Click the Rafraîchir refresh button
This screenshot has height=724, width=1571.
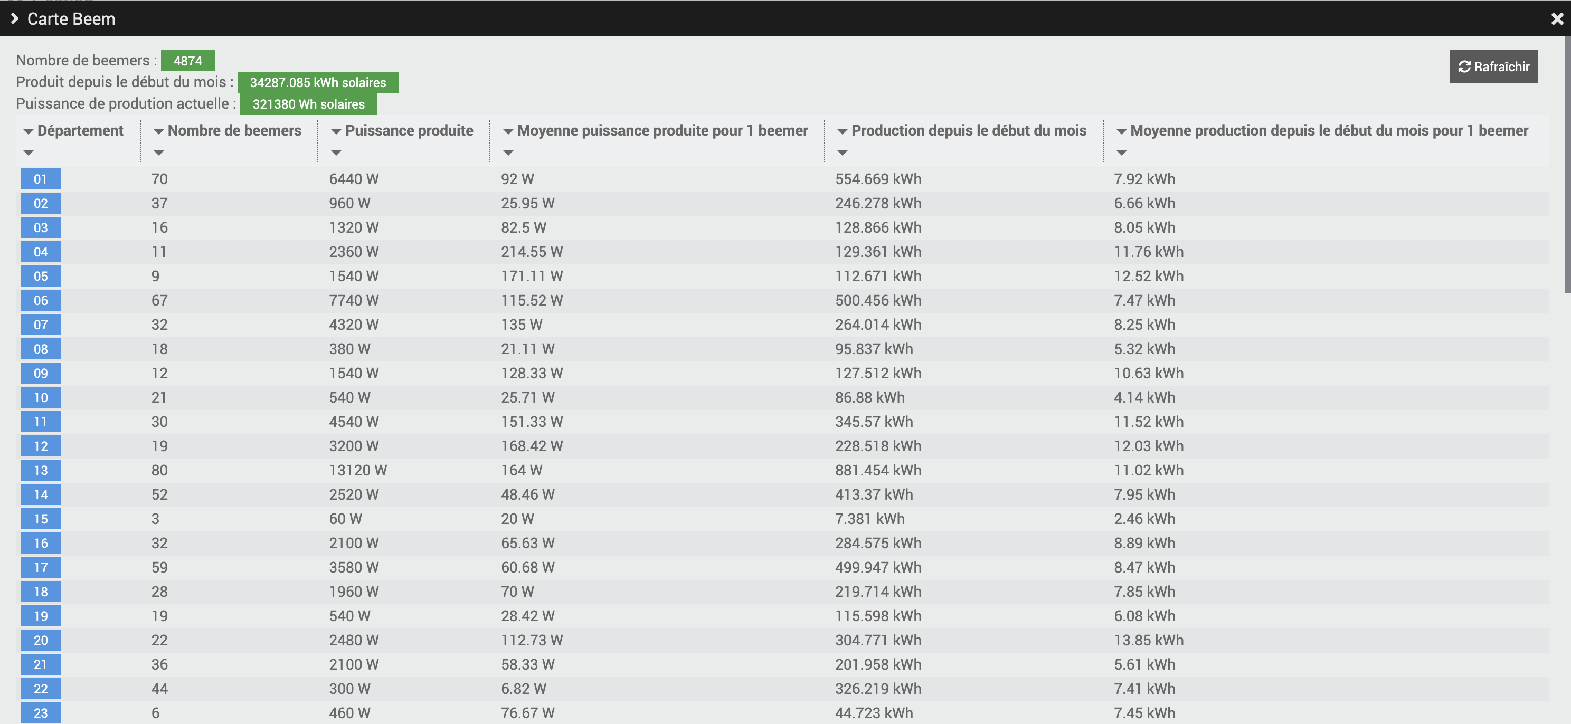[x=1493, y=66]
